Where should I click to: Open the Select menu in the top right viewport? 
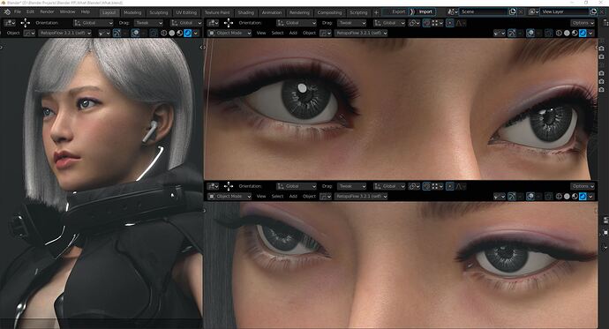[x=277, y=33]
